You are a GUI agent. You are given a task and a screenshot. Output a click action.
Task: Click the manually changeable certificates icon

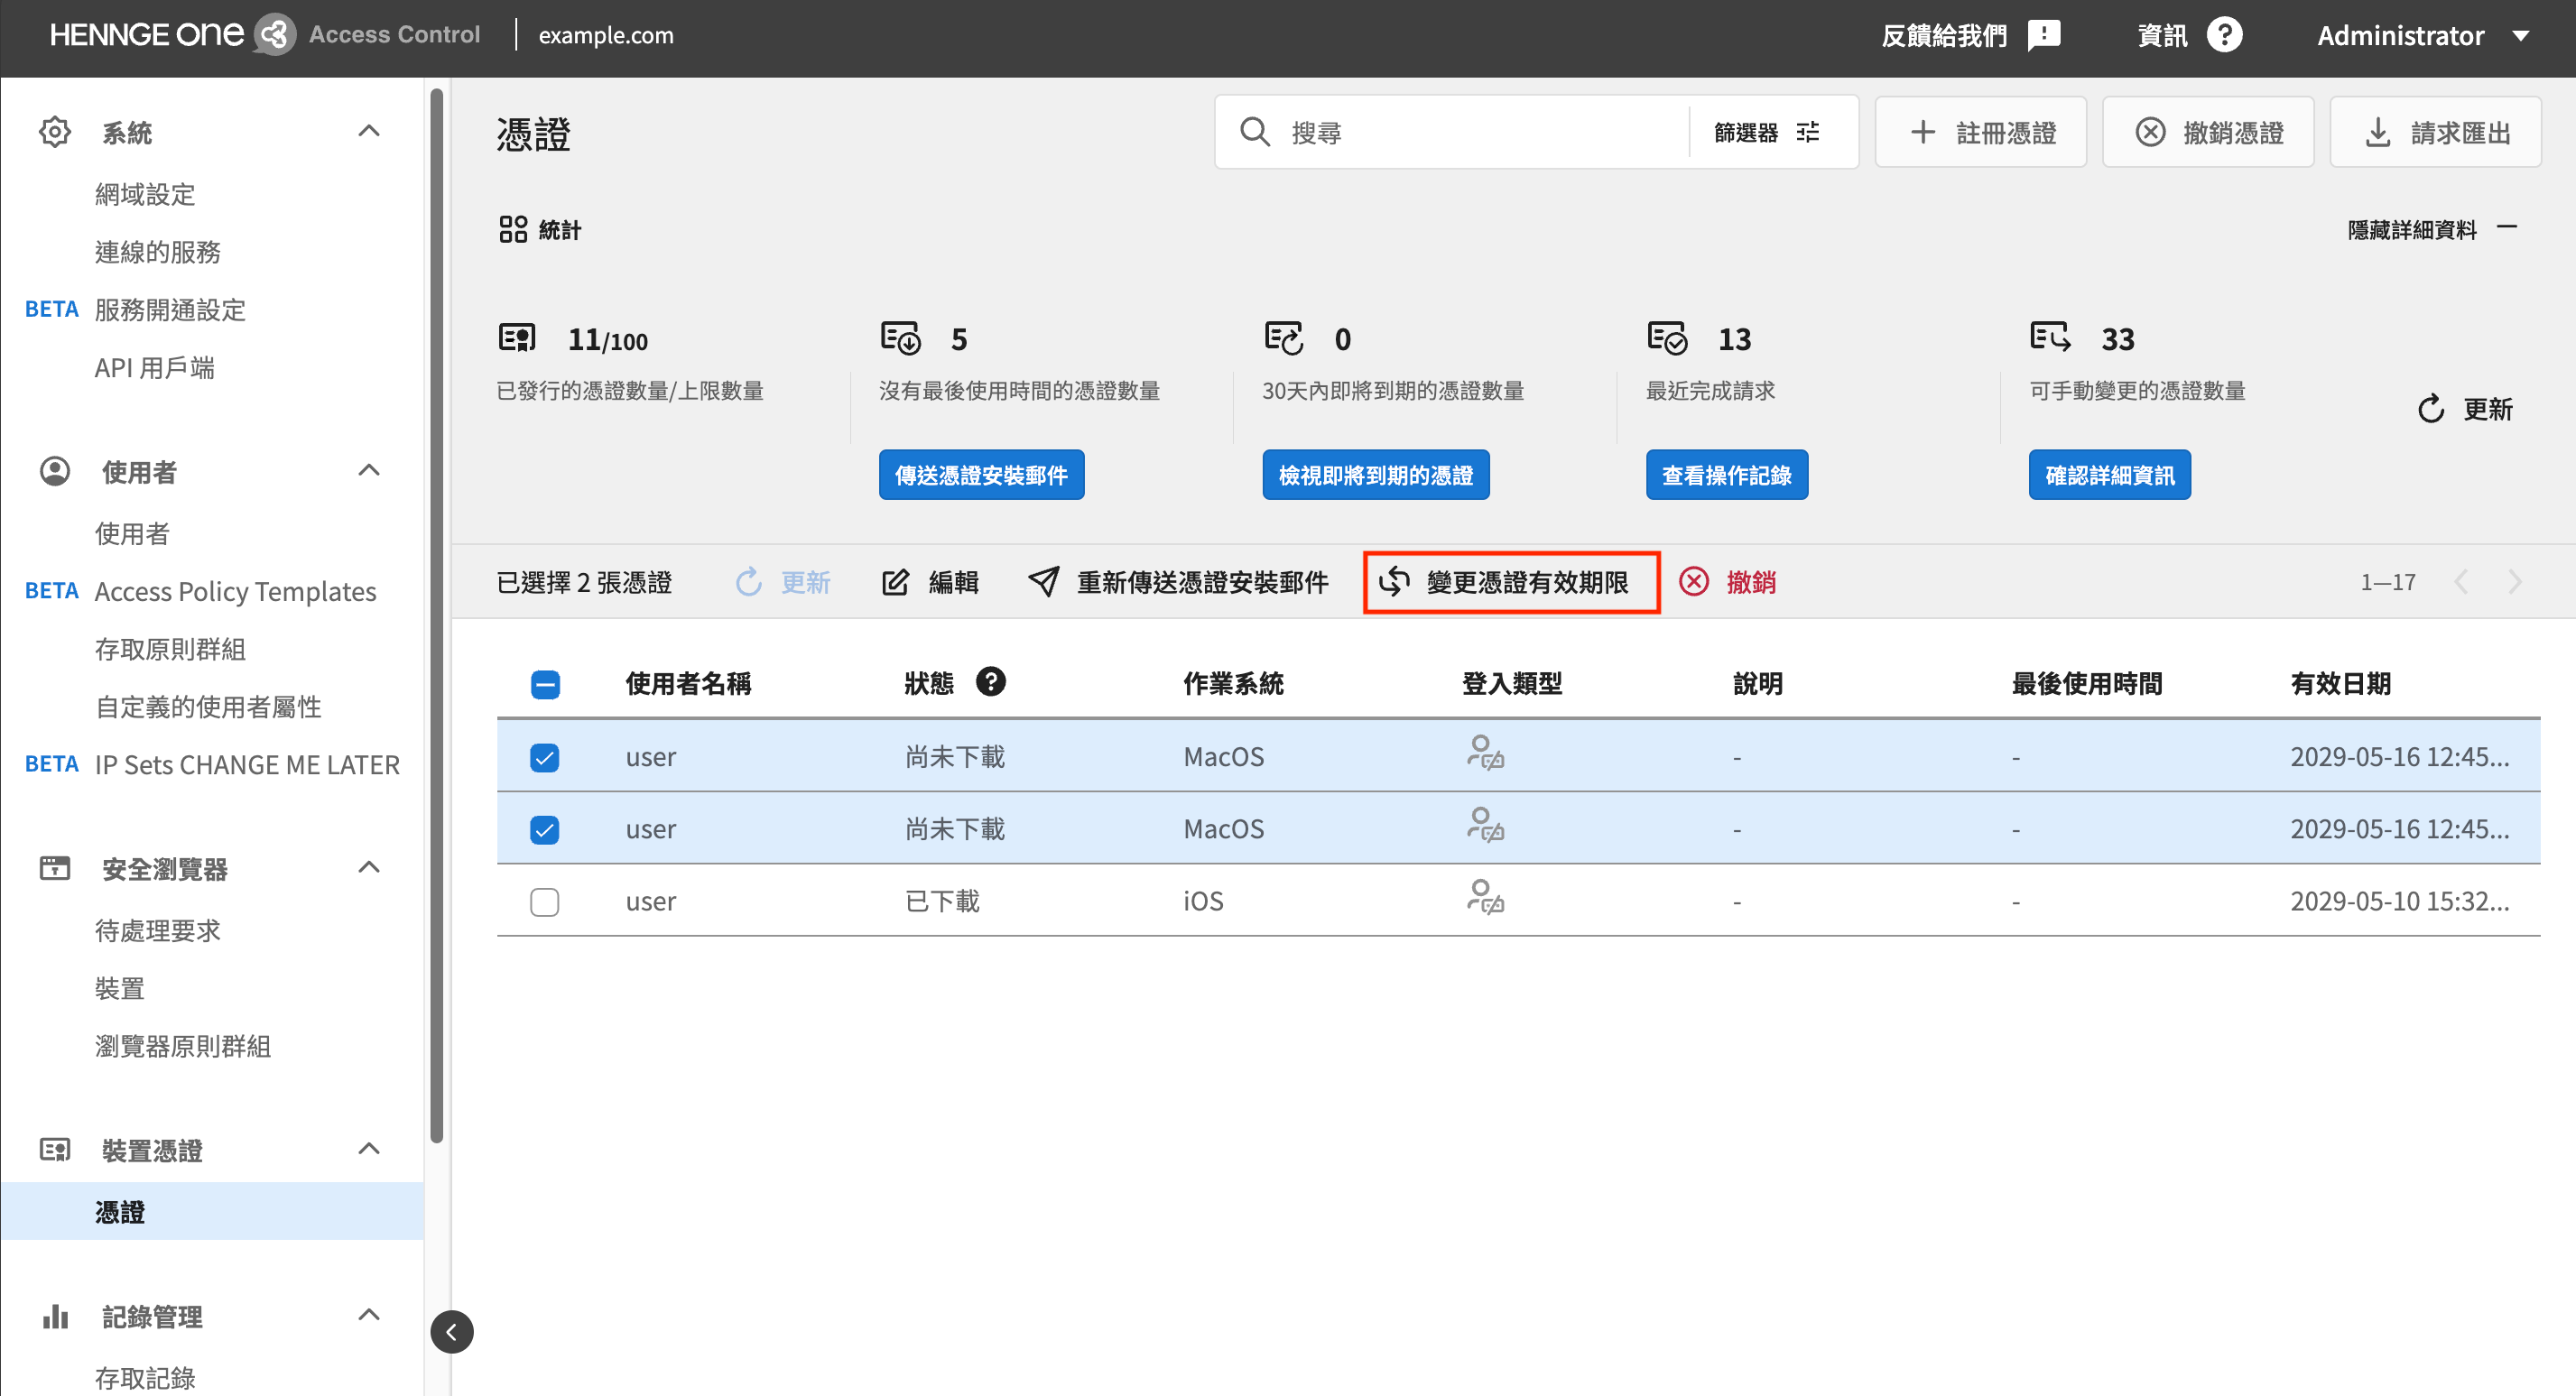click(x=2050, y=336)
